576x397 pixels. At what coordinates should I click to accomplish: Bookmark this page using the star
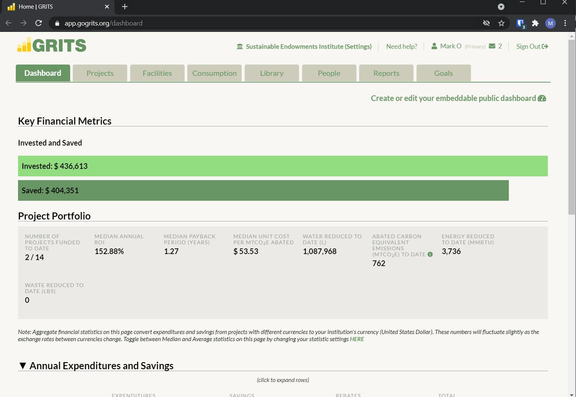[x=501, y=23]
